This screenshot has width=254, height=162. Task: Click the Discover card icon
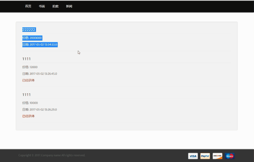coord(217,156)
